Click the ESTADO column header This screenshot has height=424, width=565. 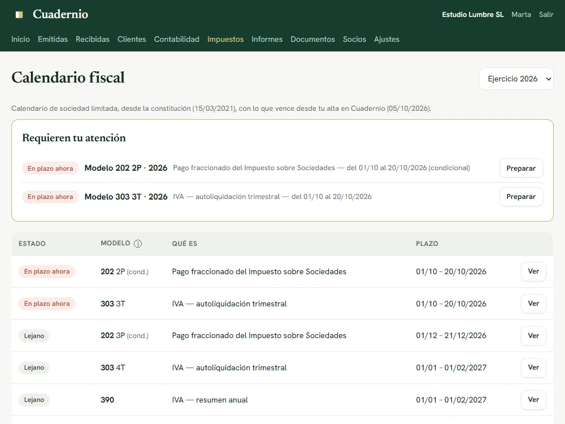coord(32,244)
